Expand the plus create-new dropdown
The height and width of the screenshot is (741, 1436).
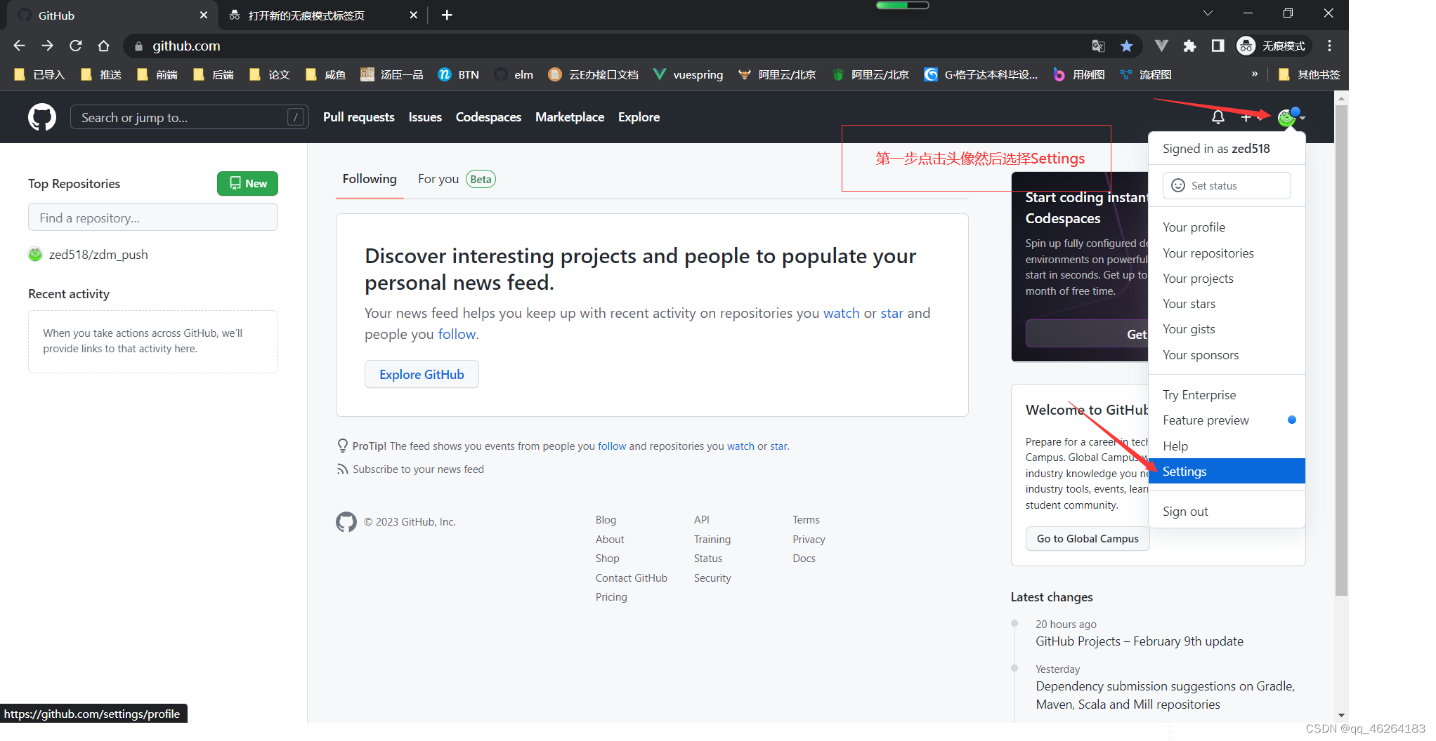[x=1251, y=117]
